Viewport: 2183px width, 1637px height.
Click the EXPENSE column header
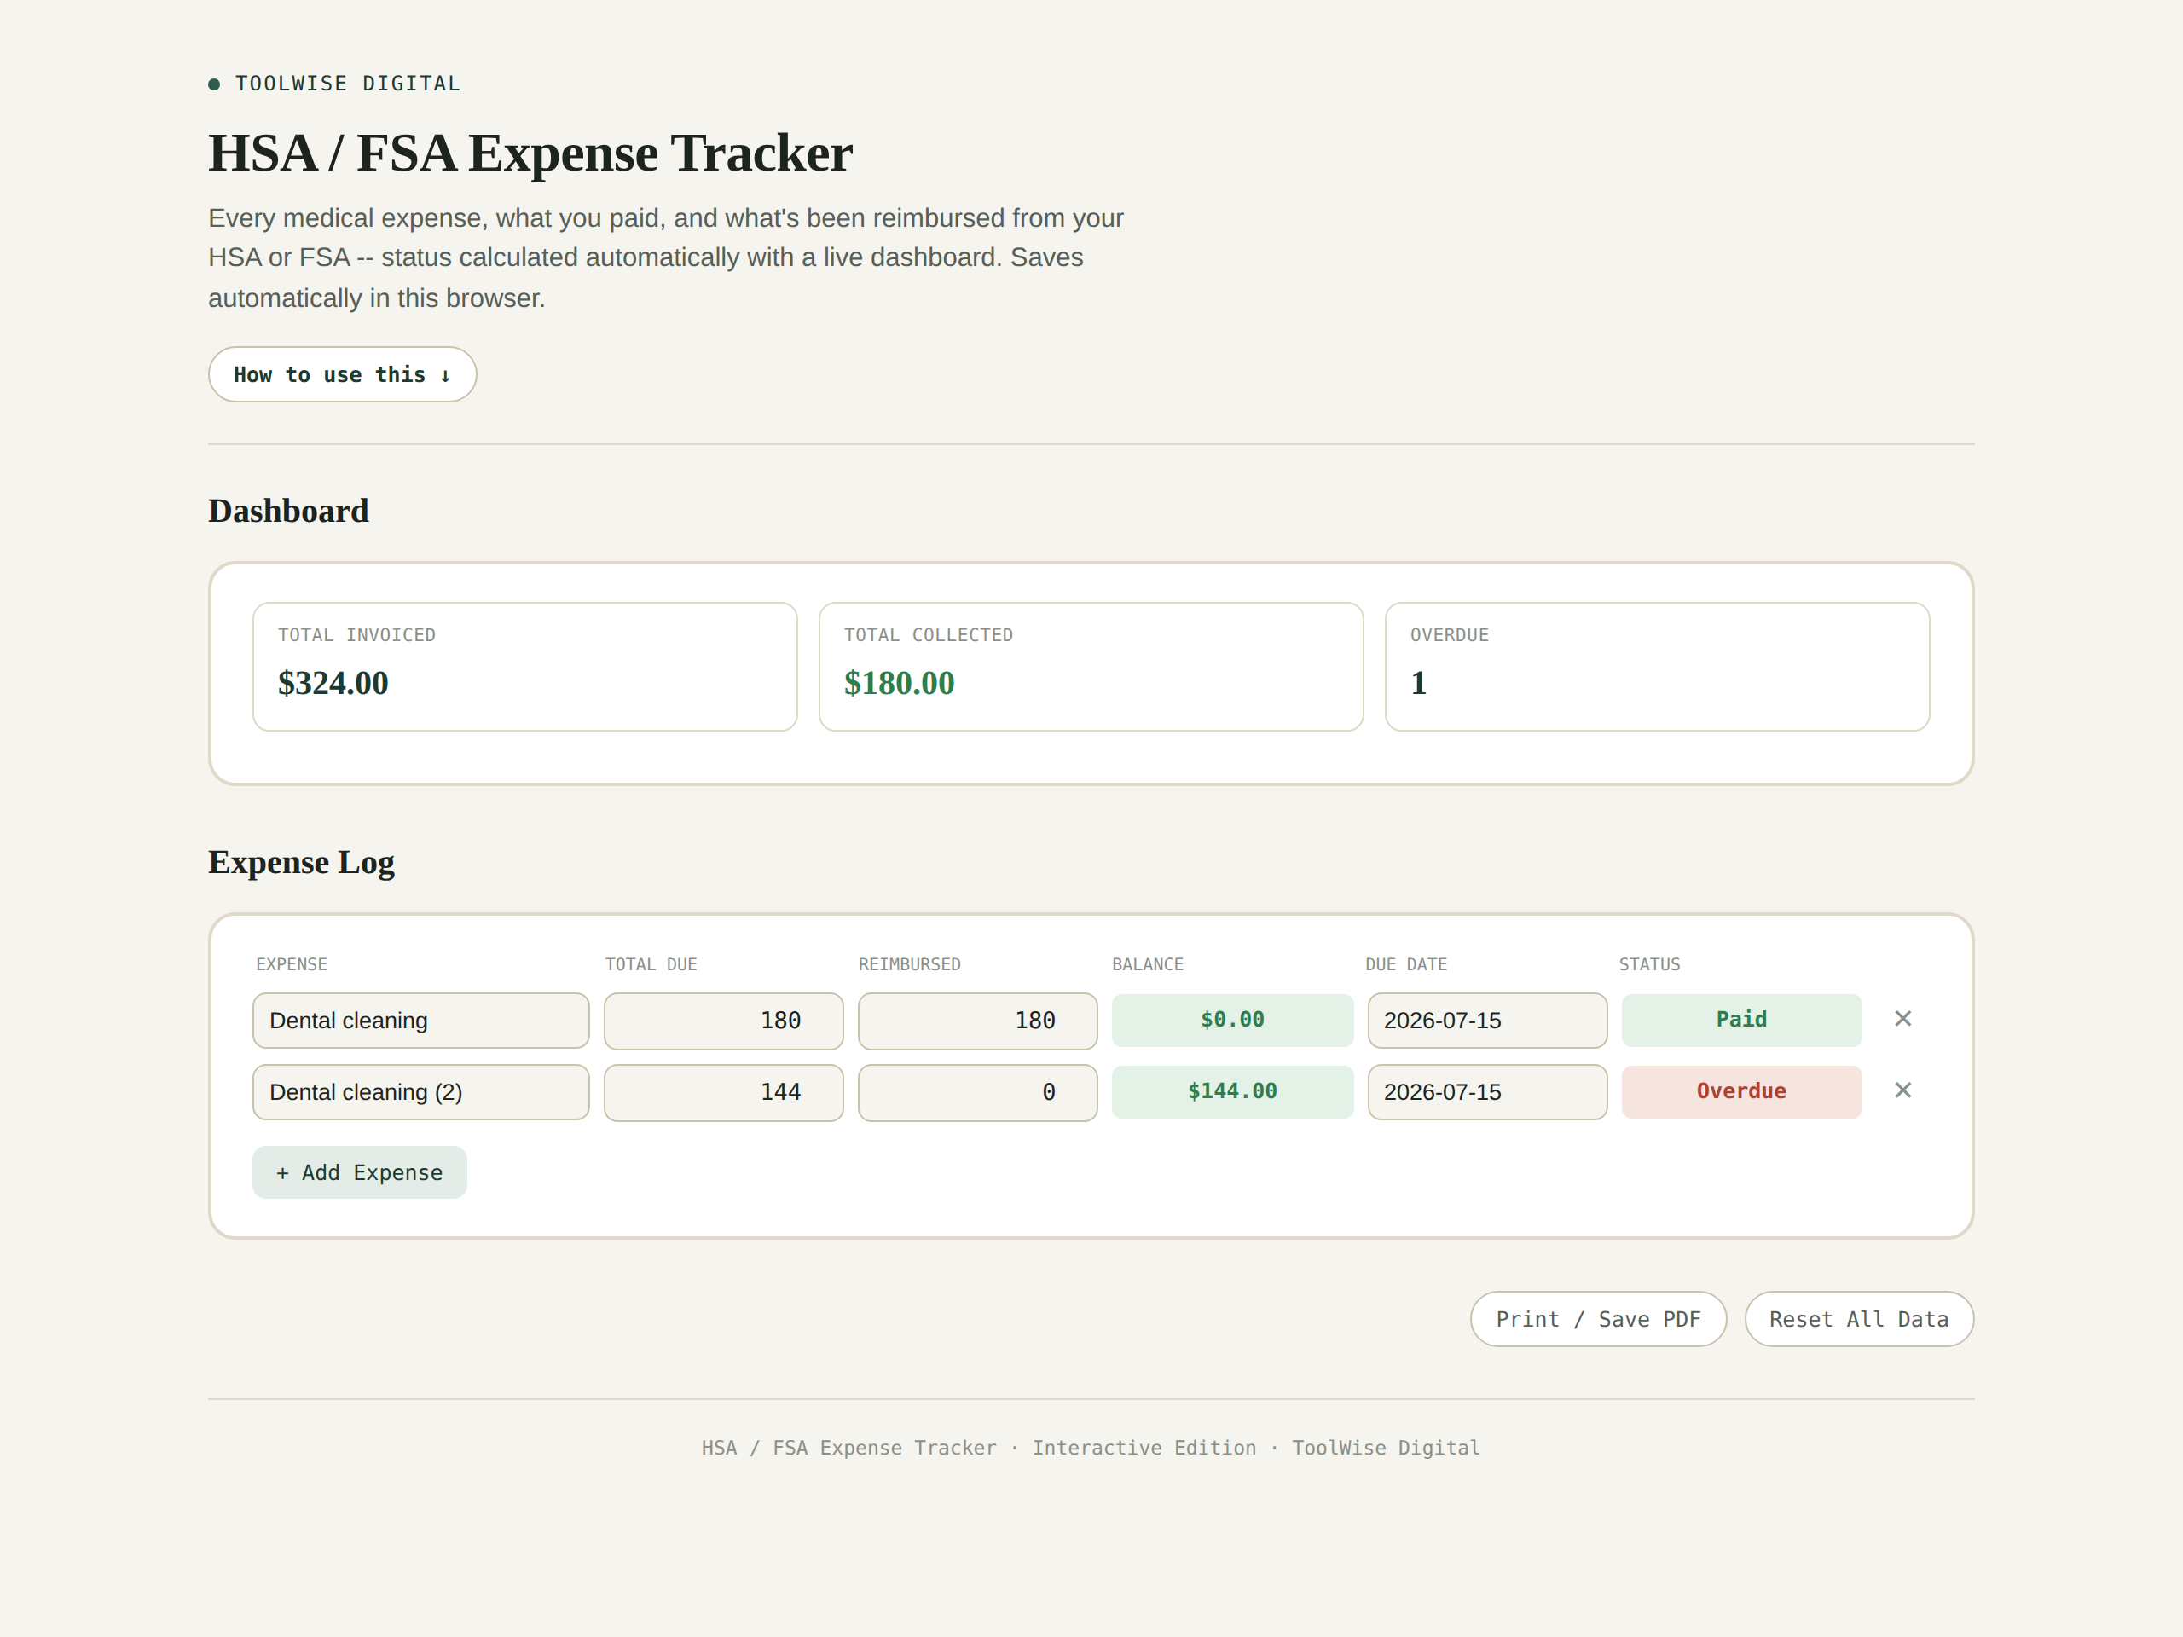[x=291, y=964]
